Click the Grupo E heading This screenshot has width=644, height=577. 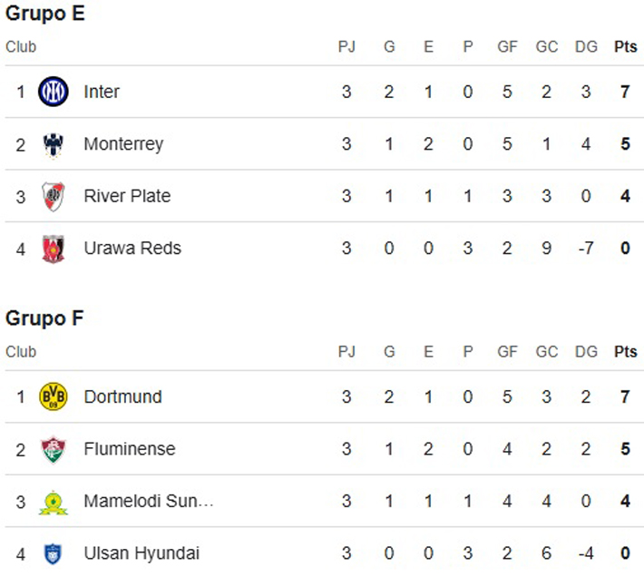(x=45, y=14)
